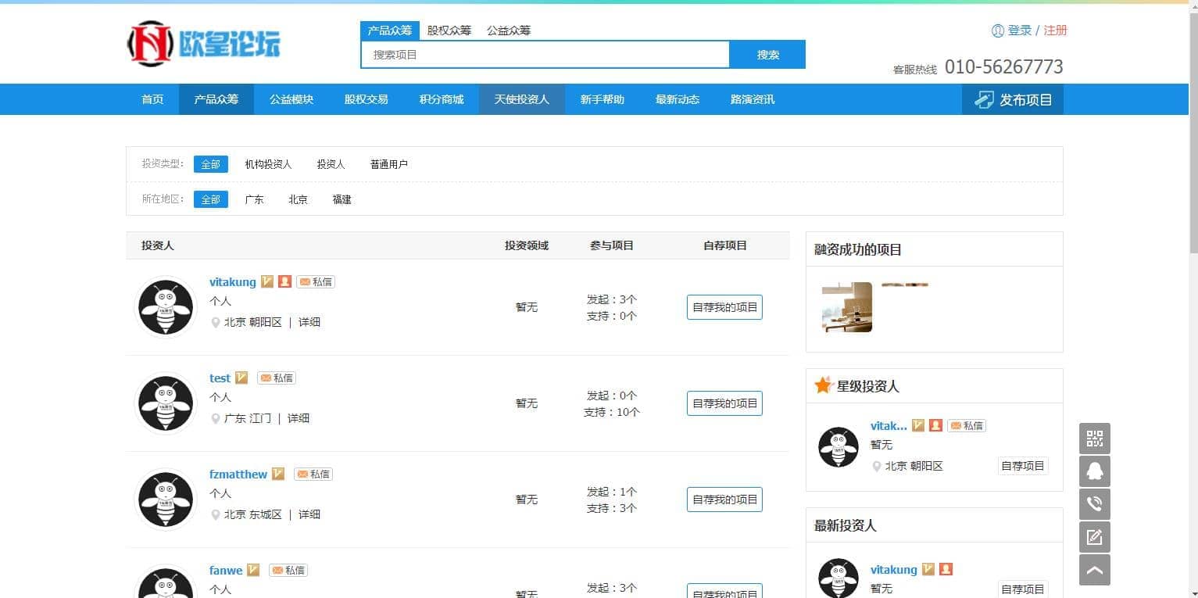Click the orange user badge beside vitakung
Image resolution: width=1198 pixels, height=598 pixels.
click(x=284, y=281)
